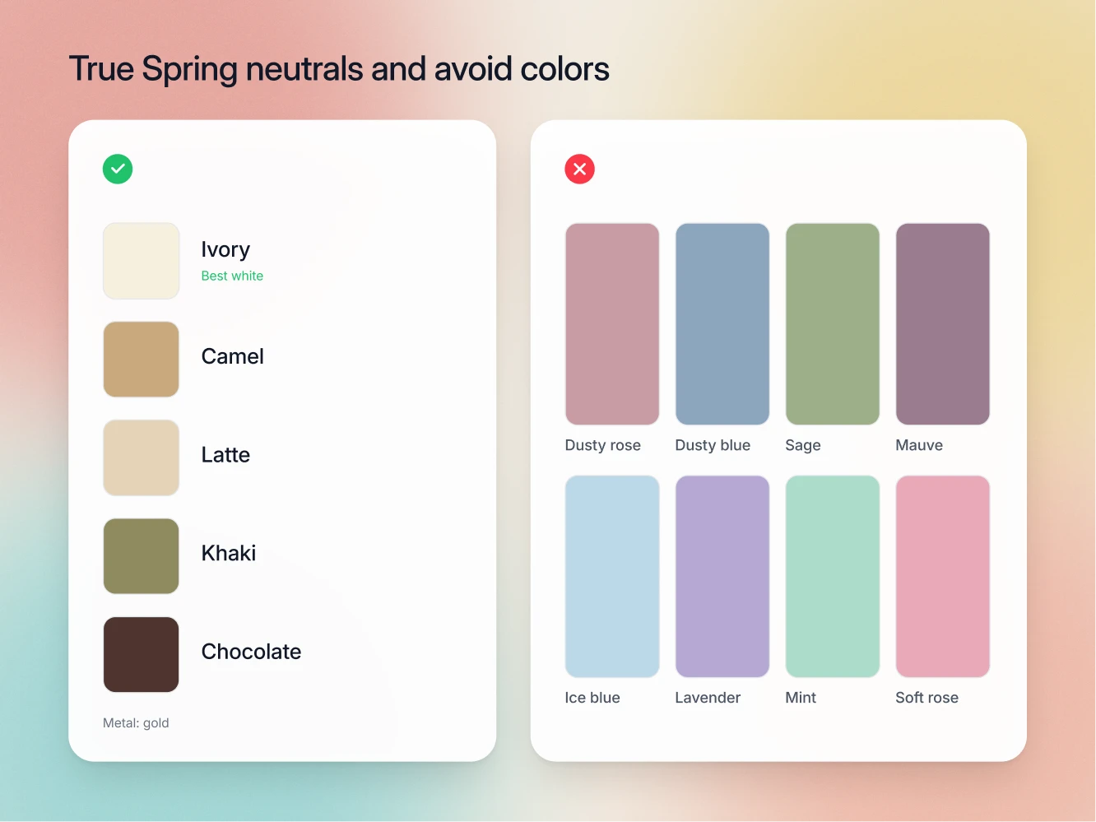Screen dimensions: 1096x822
Task: Pick the Soft rose avoid swatch
Action: (943, 577)
